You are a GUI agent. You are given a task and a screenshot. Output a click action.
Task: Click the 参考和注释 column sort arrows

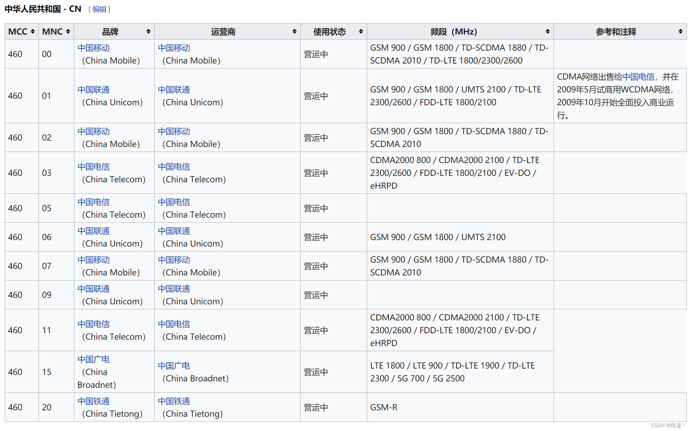click(681, 31)
